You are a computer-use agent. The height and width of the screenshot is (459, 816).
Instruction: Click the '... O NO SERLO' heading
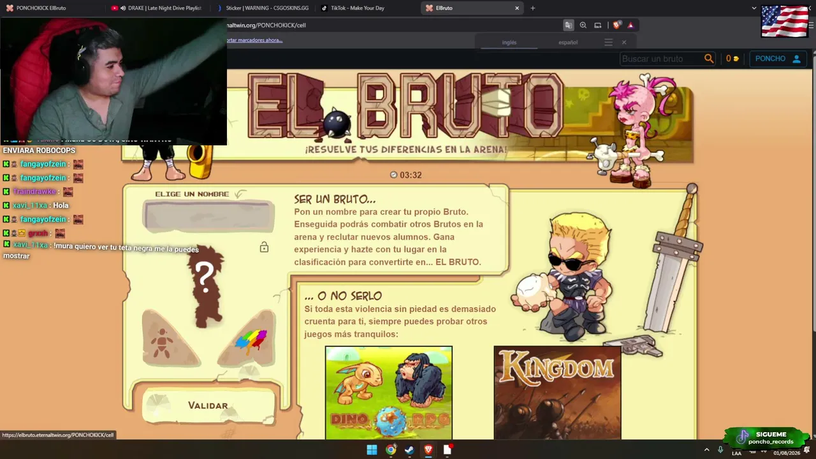pyautogui.click(x=343, y=296)
